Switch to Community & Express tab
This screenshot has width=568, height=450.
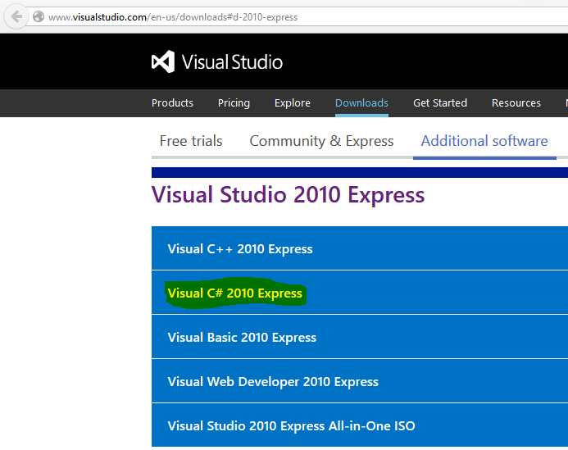[x=321, y=141]
